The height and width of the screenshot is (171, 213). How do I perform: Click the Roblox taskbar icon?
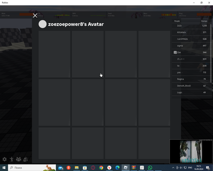coord(126,168)
